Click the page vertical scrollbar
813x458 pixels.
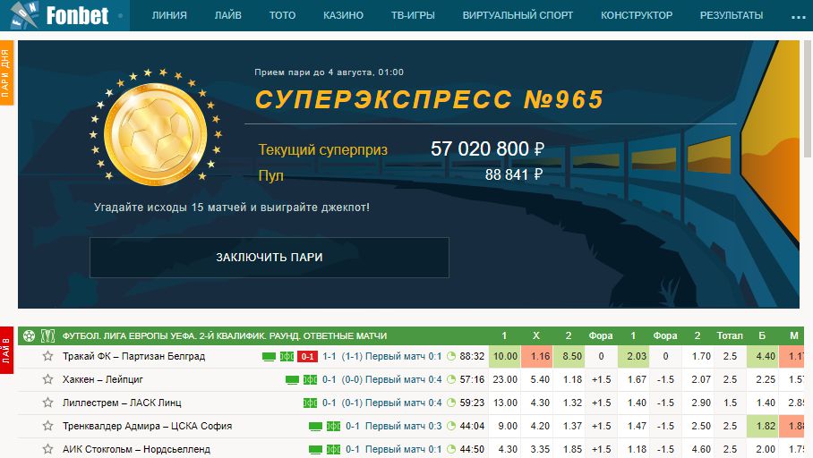[x=808, y=98]
